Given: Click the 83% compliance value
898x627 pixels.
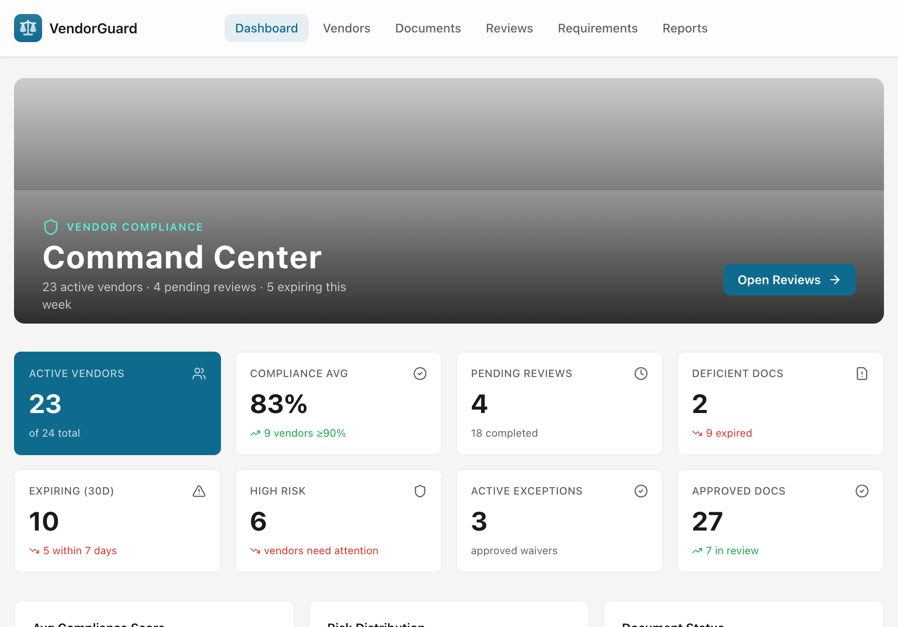Looking at the screenshot, I should click(x=279, y=404).
